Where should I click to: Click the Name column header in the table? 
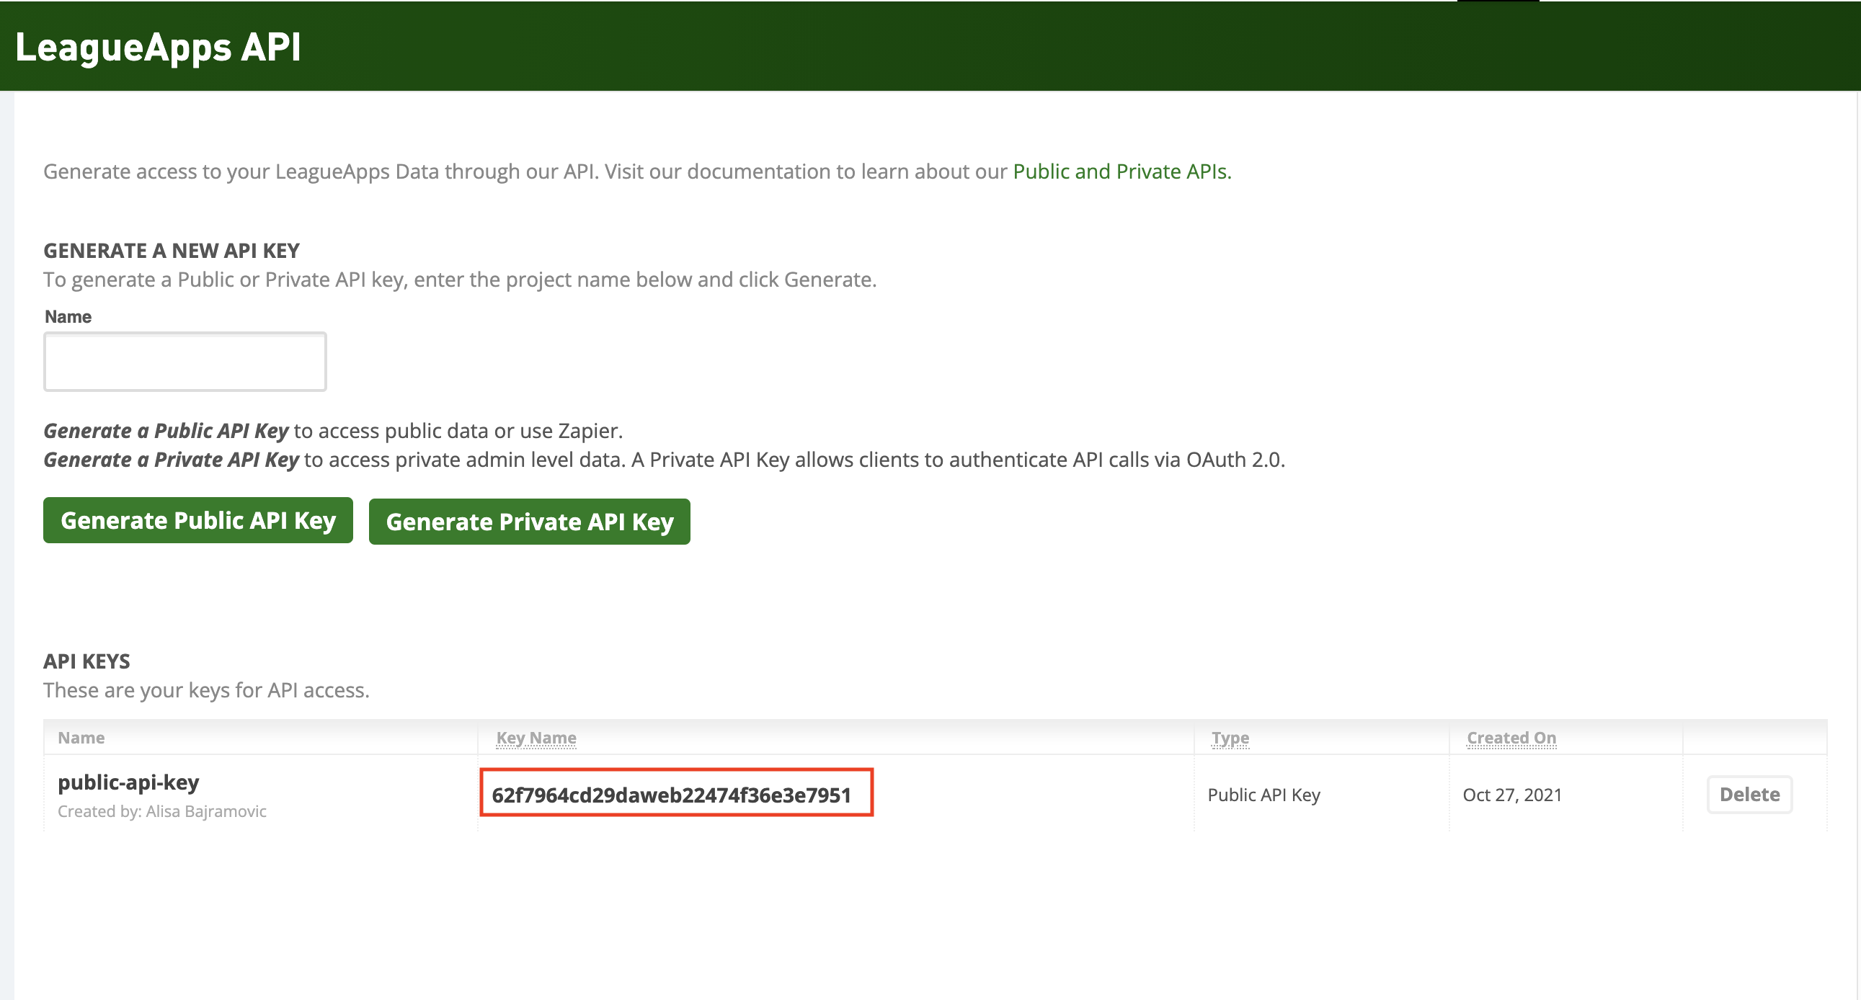tap(81, 738)
